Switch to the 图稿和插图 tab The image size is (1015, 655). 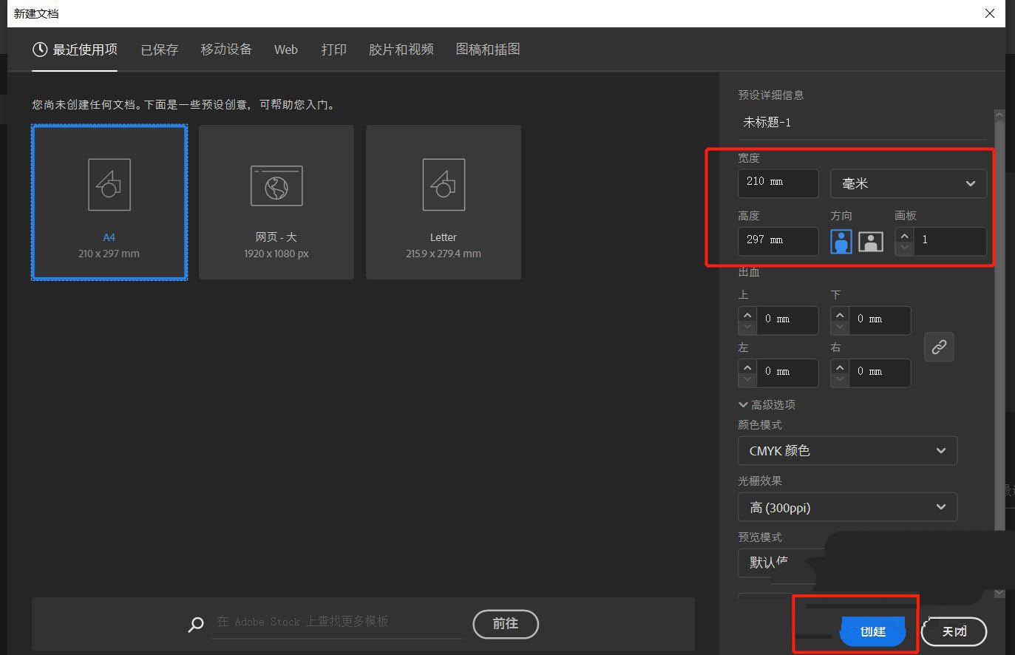pos(487,49)
